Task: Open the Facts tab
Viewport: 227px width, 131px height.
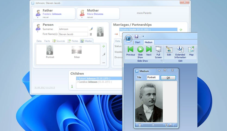Action: (47, 41)
